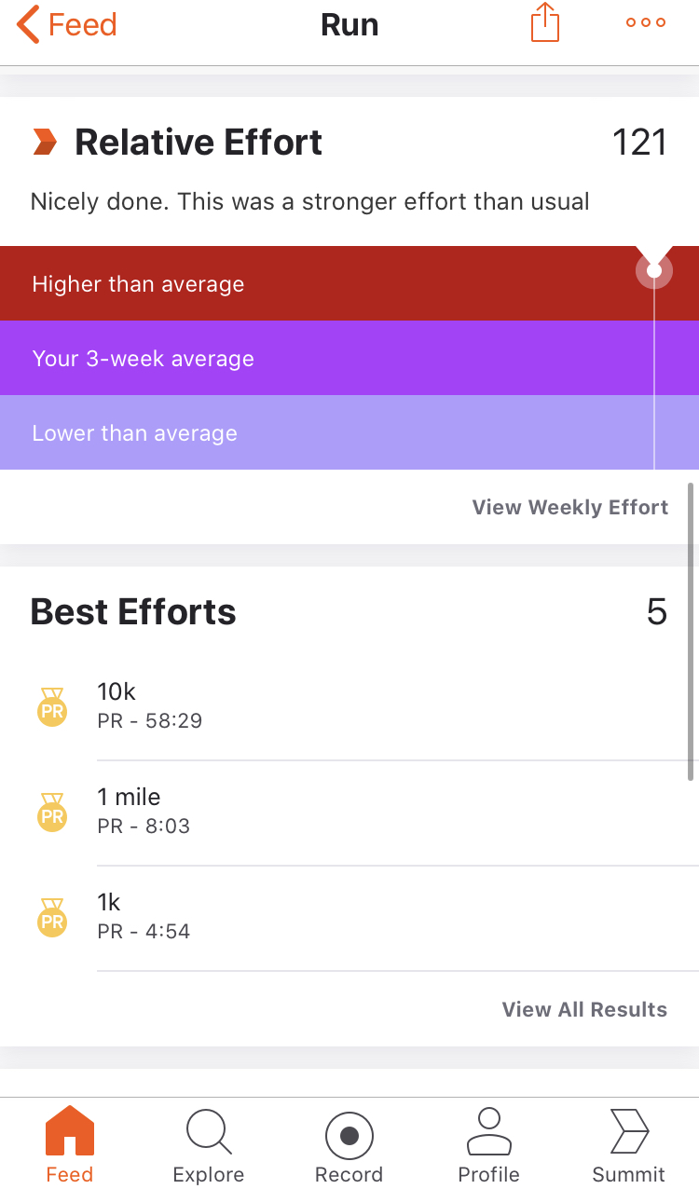Open View Weekly Effort link

[569, 507]
